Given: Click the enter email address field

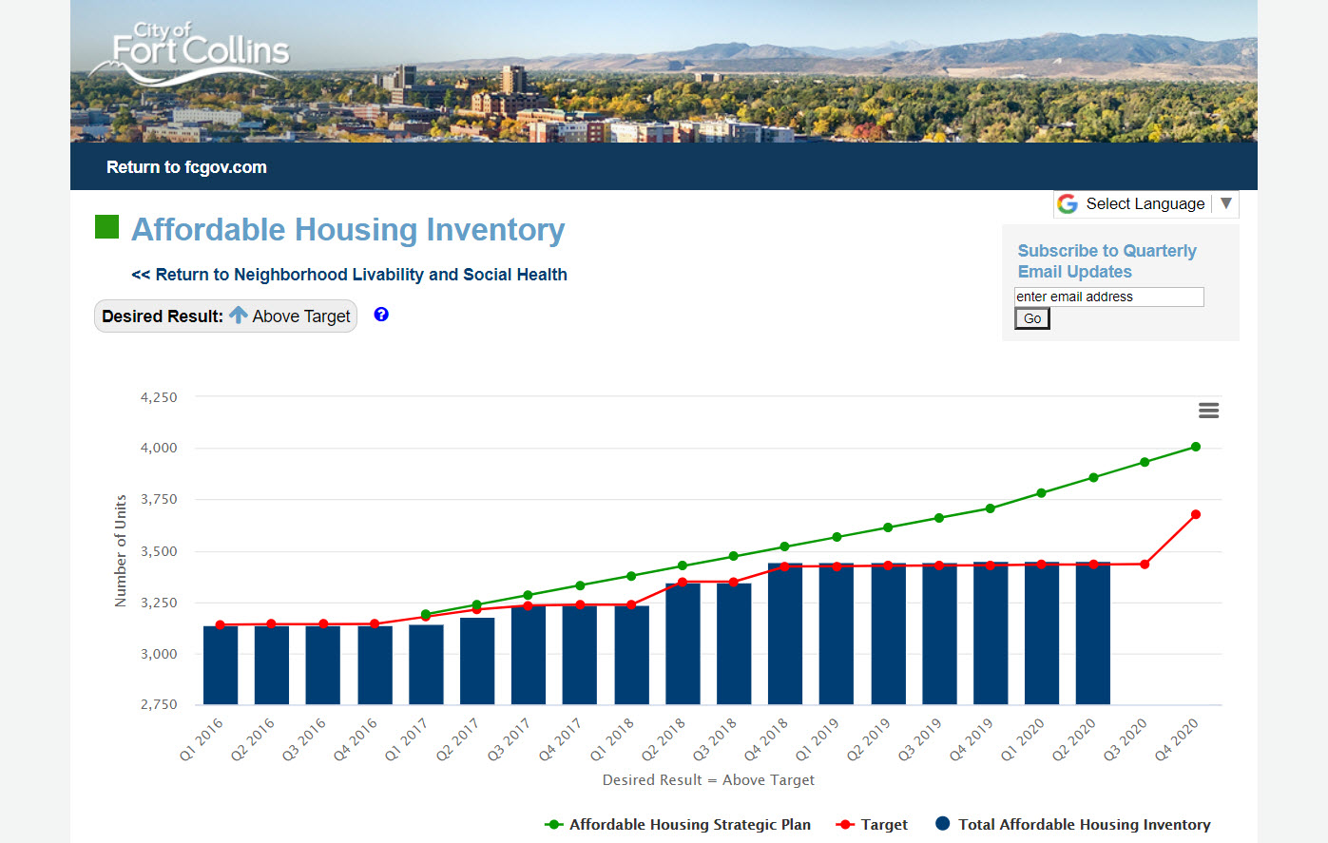Looking at the screenshot, I should click(1108, 297).
